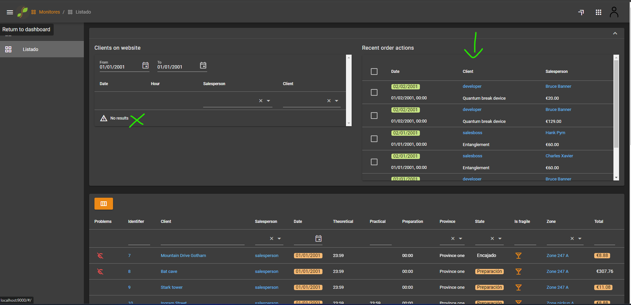
Task: Focus the Client filter input in ticket table
Action: click(x=202, y=239)
